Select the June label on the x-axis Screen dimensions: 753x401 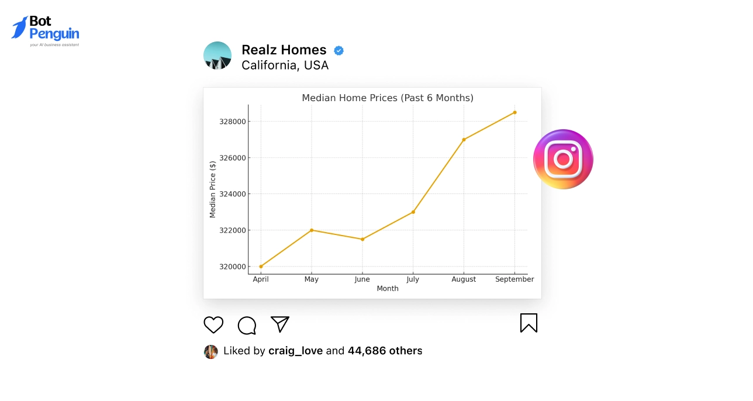point(362,279)
